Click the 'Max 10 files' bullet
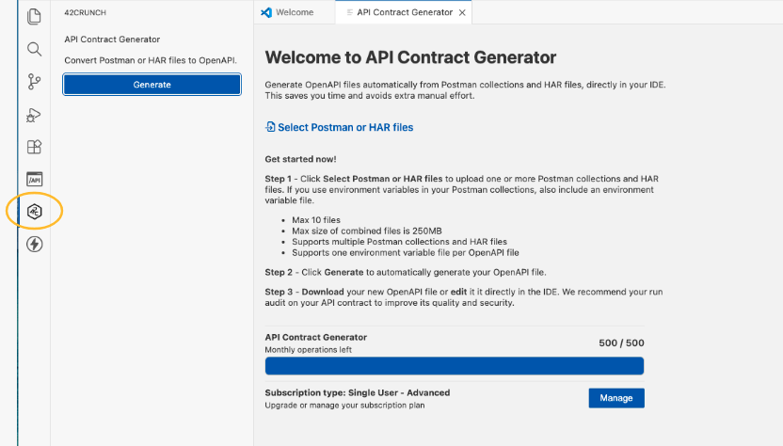Screen dimensions: 783x446 pos(316,220)
